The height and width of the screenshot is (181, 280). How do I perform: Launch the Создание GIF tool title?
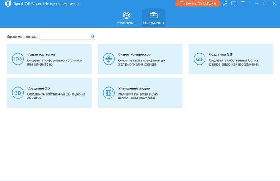tap(221, 54)
